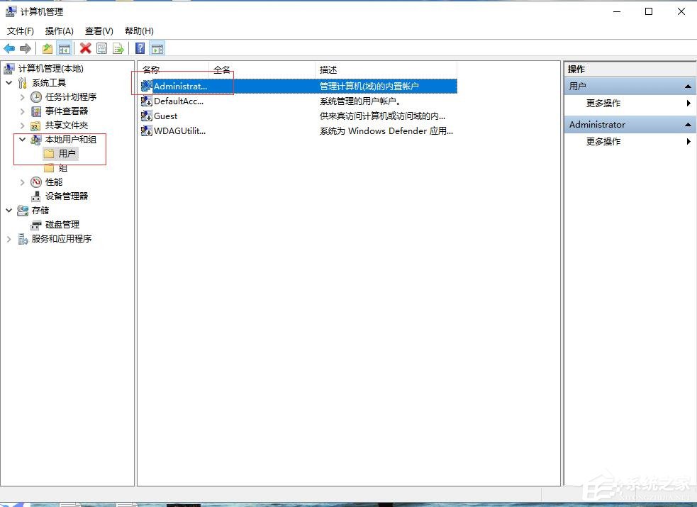Select the WDAGUtilit account entry

point(178,130)
